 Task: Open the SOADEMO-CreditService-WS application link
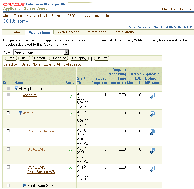tap(41, 170)
